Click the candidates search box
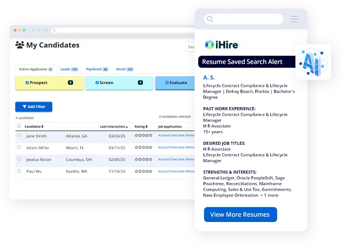The height and width of the screenshot is (246, 345). click(x=190, y=47)
